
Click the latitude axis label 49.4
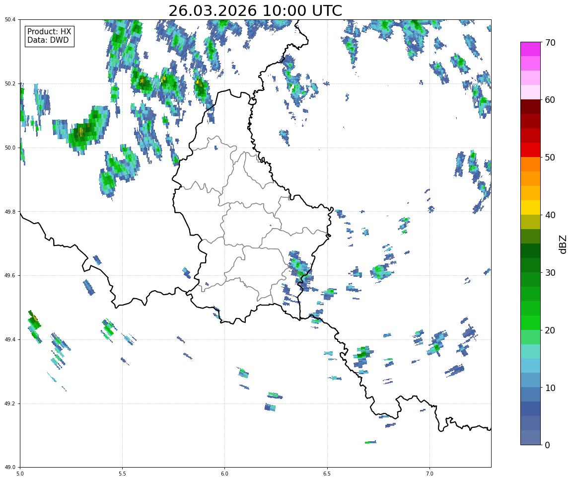(10, 339)
